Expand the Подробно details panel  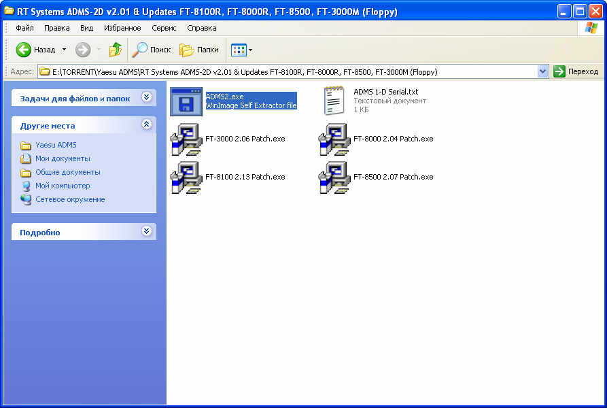click(x=146, y=231)
